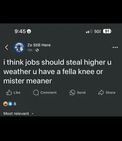Image resolution: width=122 pixels, height=141 pixels.
Task: Click the globe public audience icon
Action: point(37,50)
